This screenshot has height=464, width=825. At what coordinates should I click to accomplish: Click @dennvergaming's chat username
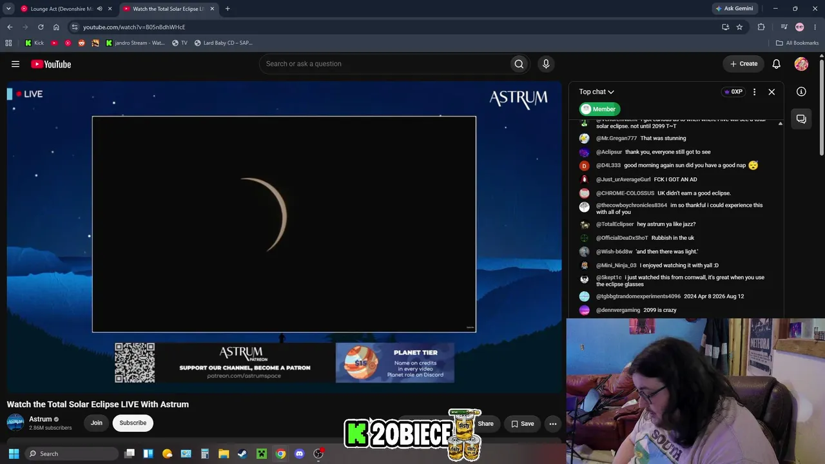pos(618,310)
